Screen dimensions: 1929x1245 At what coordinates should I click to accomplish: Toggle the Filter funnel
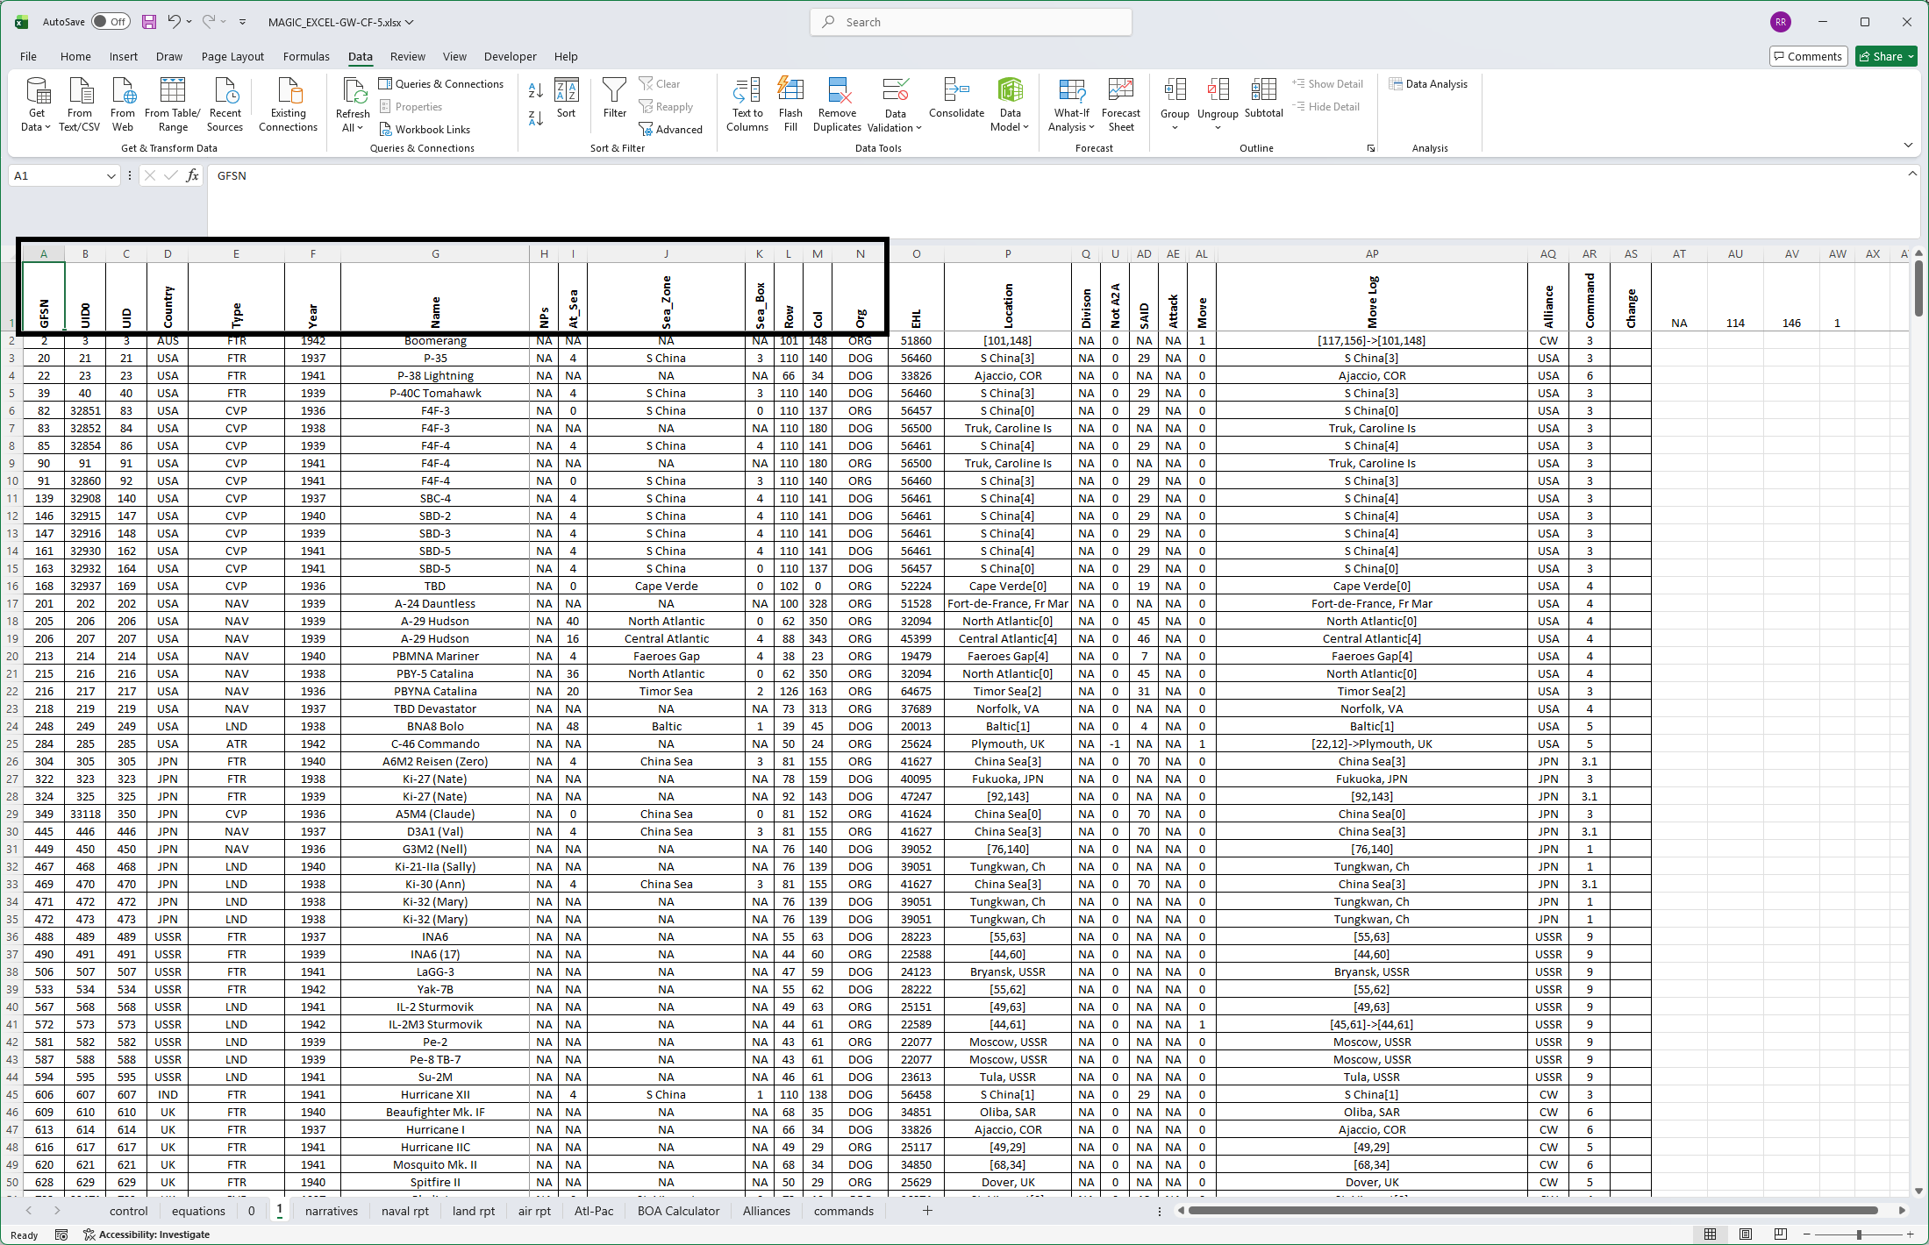[615, 97]
